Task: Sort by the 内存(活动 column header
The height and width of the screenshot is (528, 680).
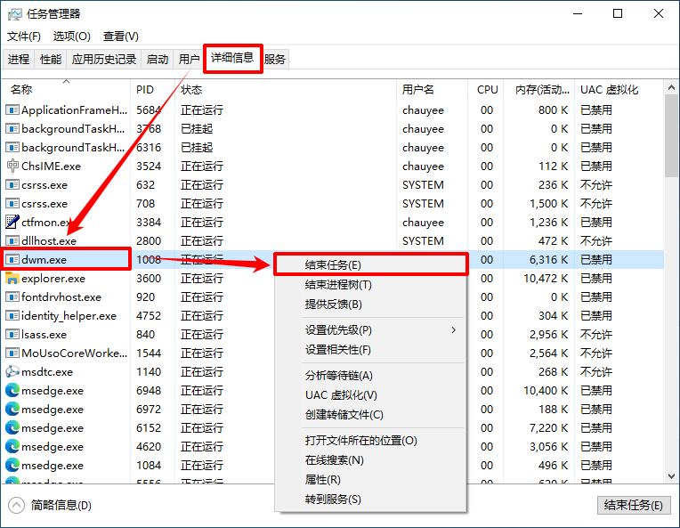Action: 539,89
